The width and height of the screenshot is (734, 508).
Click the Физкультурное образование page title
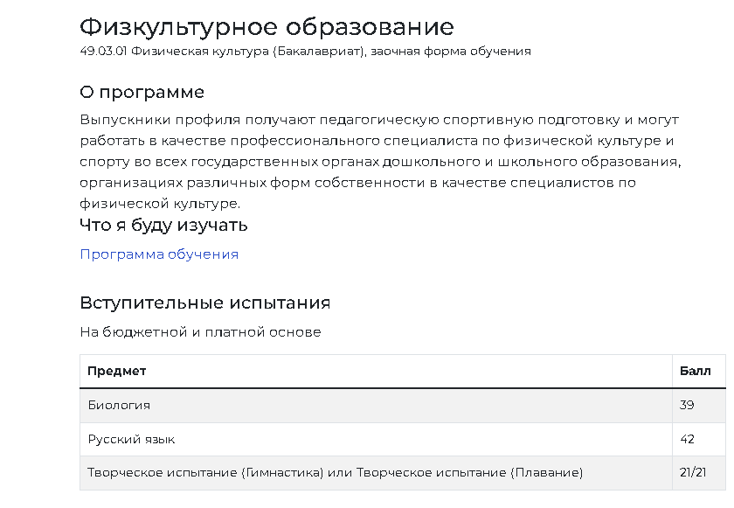click(267, 27)
